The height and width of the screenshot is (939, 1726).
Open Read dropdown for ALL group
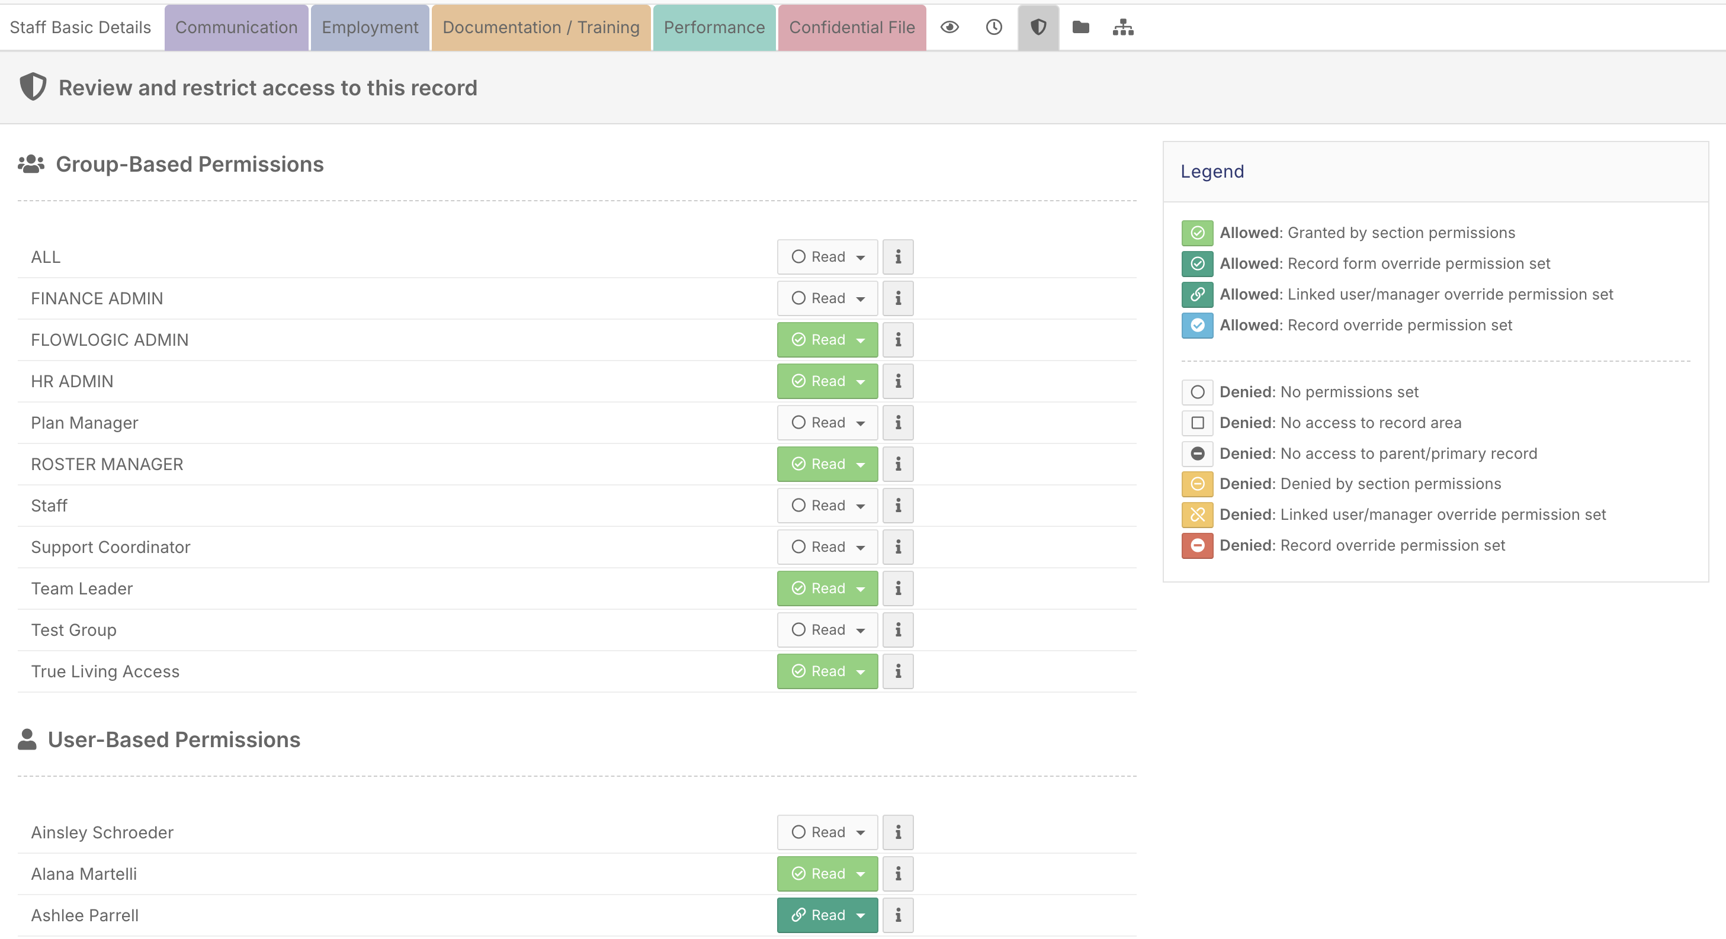tap(827, 256)
